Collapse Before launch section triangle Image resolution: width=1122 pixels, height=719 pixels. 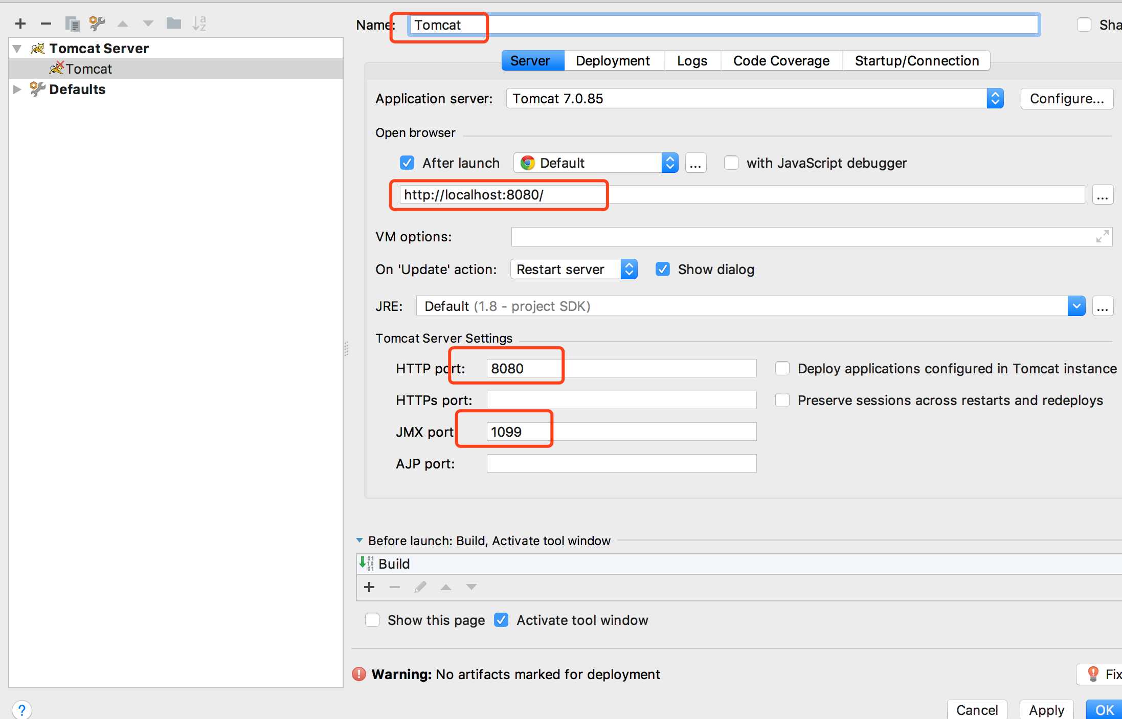pos(360,541)
